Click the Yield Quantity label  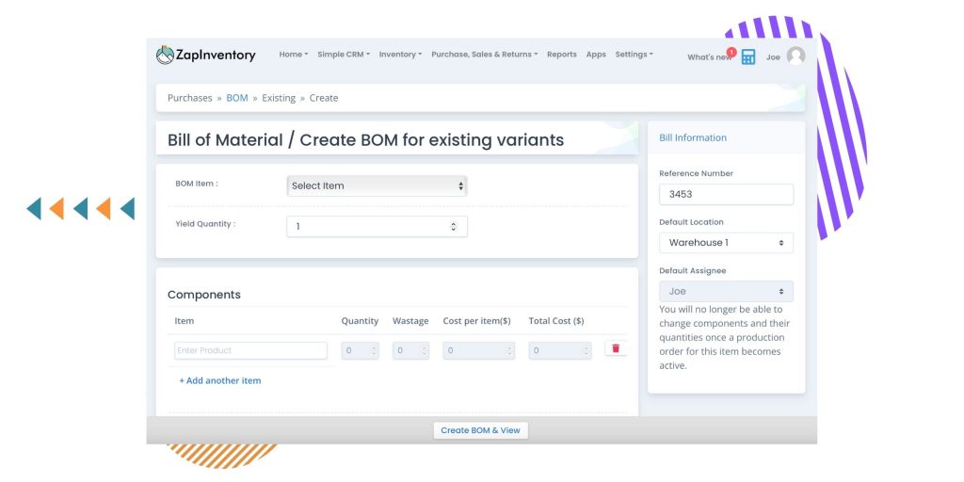click(x=205, y=224)
